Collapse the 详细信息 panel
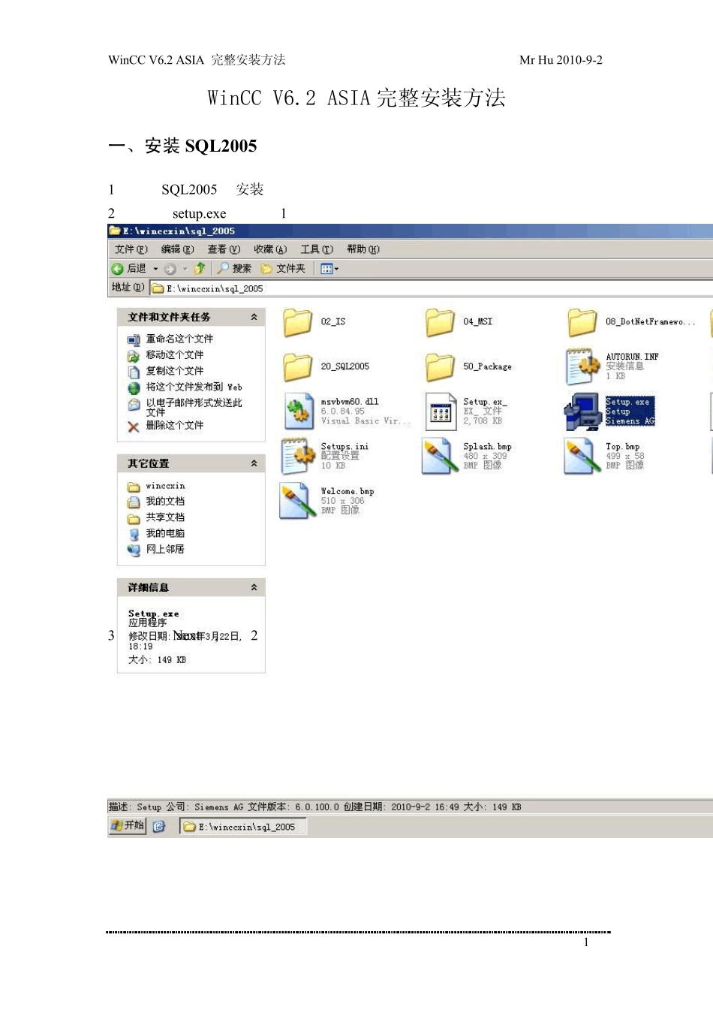This screenshot has height=1010, width=713. tap(254, 587)
